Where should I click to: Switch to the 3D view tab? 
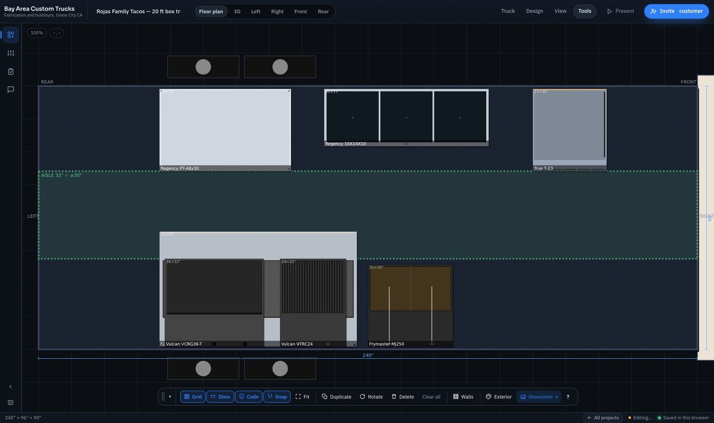click(x=237, y=12)
